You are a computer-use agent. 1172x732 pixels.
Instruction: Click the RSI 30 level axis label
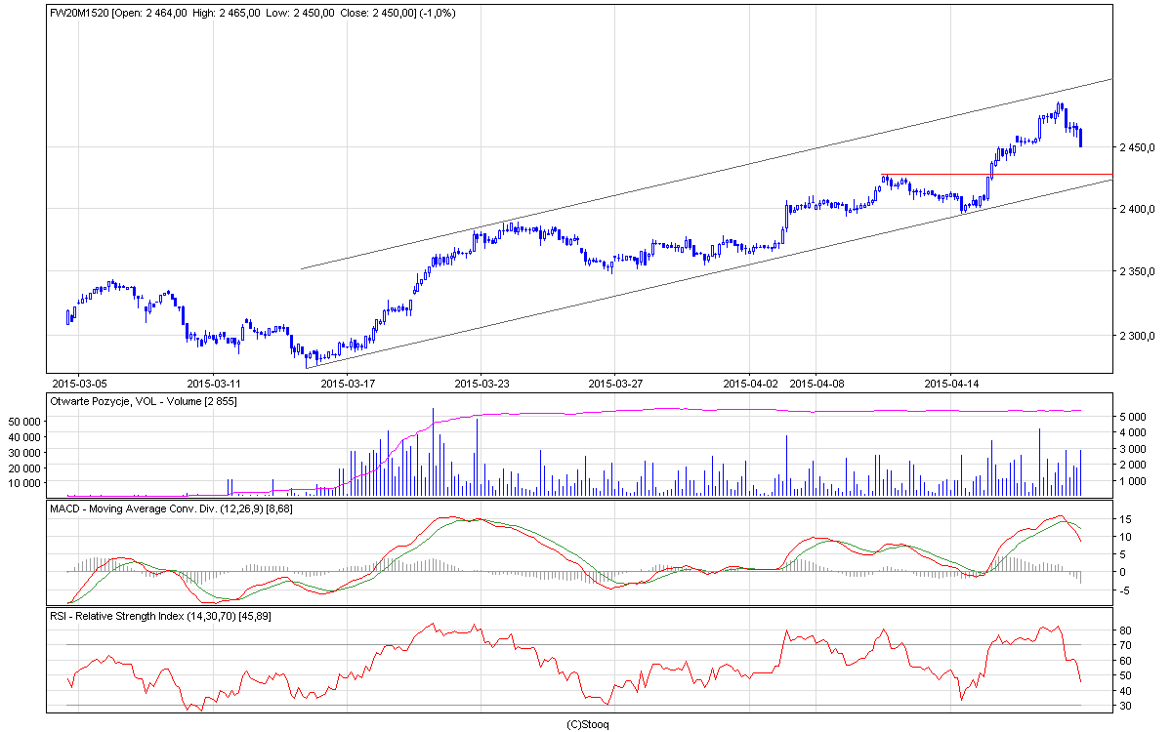coord(1125,706)
